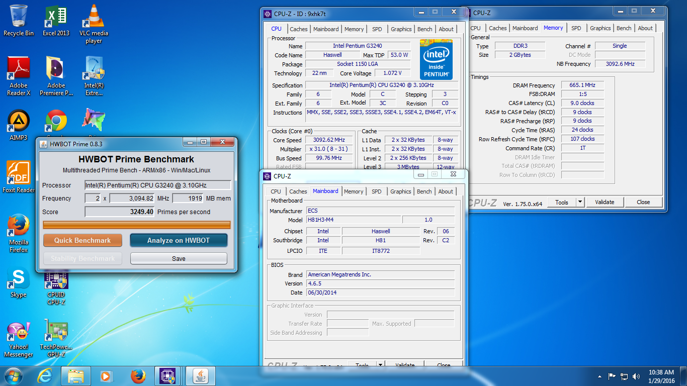This screenshot has height=386, width=687.
Task: Click NB Frequency value 3092.6 MHz
Action: (x=620, y=64)
